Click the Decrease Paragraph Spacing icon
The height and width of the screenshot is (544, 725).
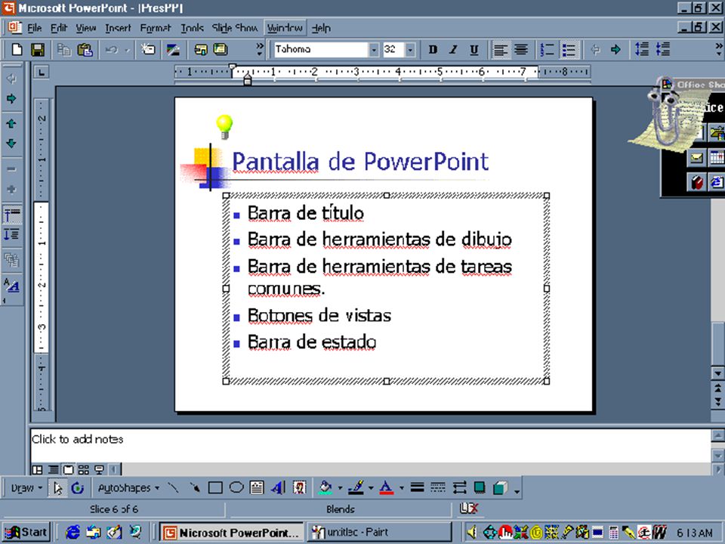662,50
